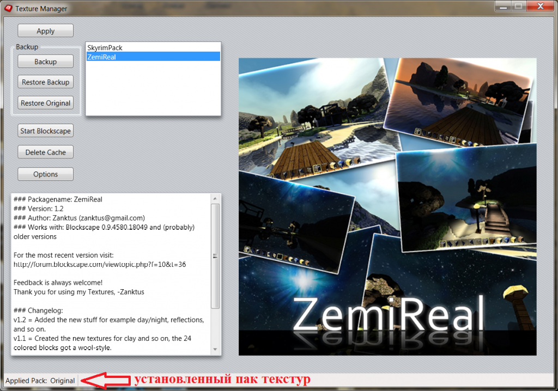Click Restore Backup
The height and width of the screenshot is (391, 558).
pyautogui.click(x=46, y=82)
